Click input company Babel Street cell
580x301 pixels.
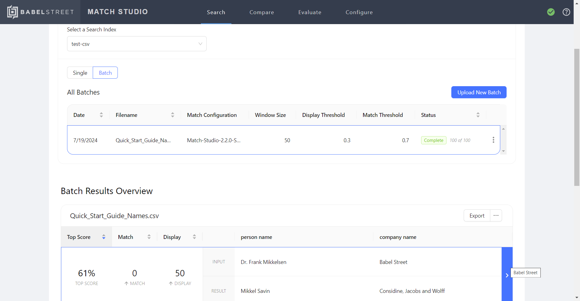[x=393, y=262]
